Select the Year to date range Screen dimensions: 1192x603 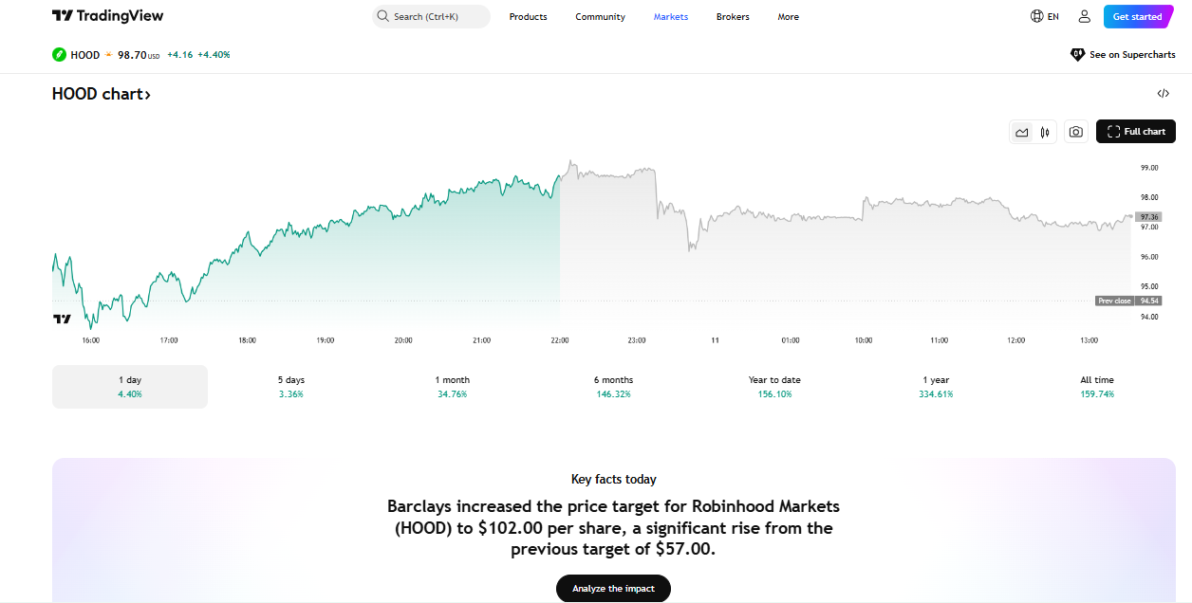pyautogui.click(x=774, y=387)
